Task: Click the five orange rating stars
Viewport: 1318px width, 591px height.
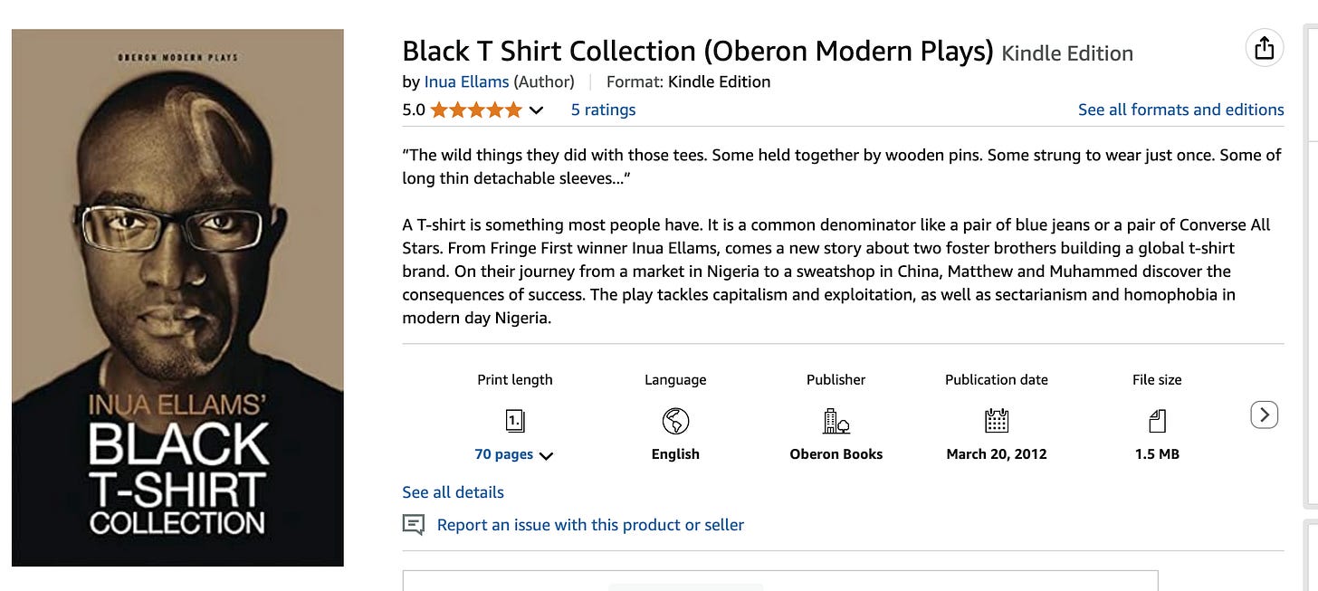Action: (x=476, y=110)
